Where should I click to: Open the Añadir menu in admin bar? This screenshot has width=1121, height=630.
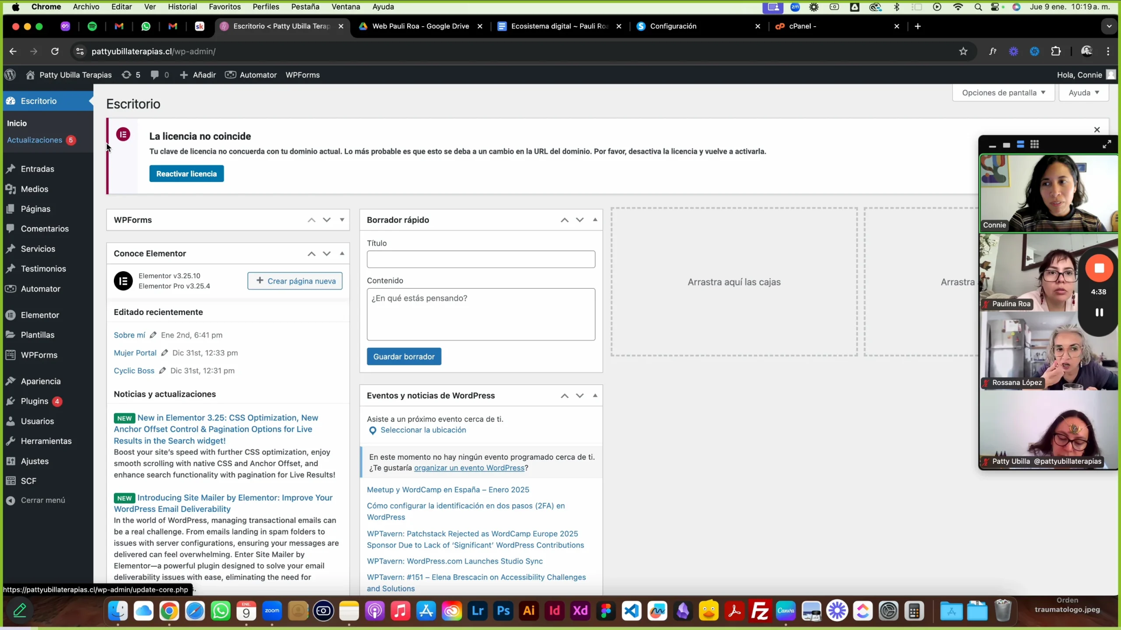click(198, 75)
